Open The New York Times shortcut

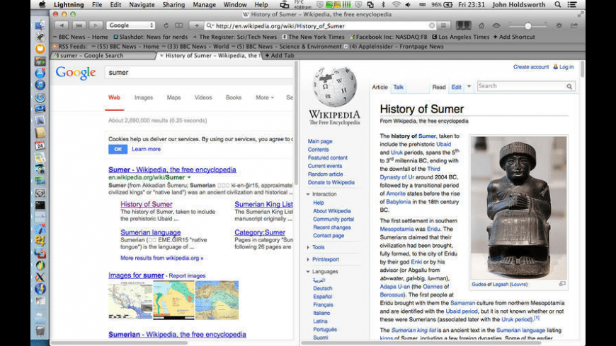(313, 37)
